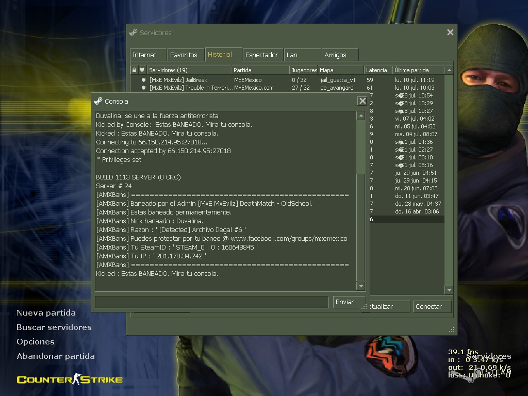Close the Consola window
528x396 pixels.
coord(362,101)
